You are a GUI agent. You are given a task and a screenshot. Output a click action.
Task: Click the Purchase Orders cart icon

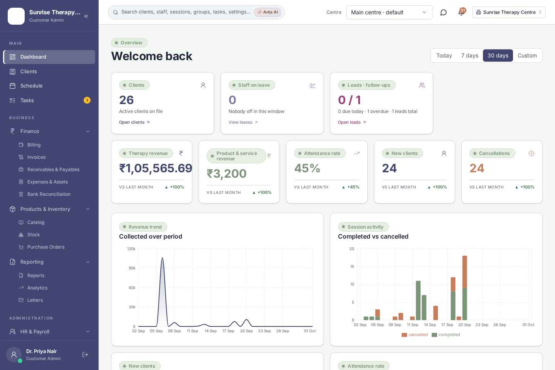(21, 247)
